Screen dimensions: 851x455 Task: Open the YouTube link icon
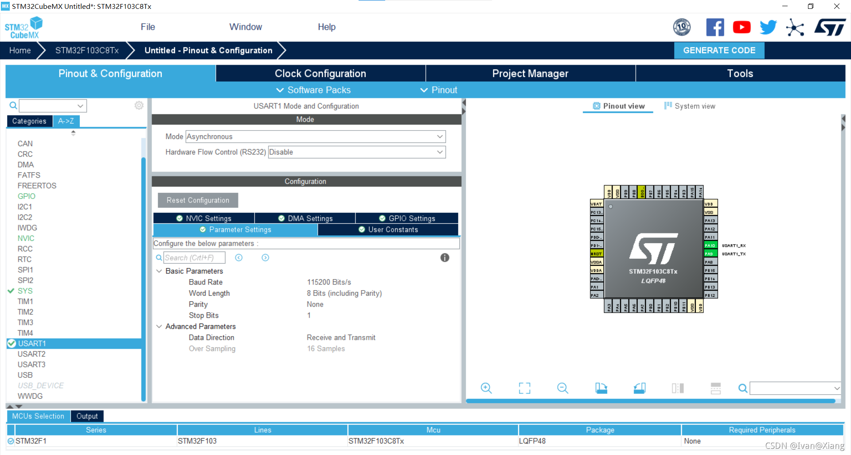tap(742, 27)
